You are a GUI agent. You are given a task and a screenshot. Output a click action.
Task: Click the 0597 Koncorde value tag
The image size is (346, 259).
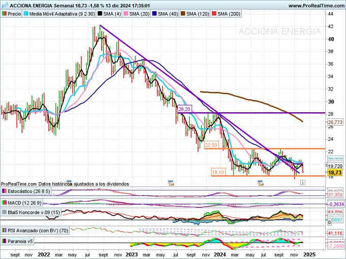tap(337, 219)
